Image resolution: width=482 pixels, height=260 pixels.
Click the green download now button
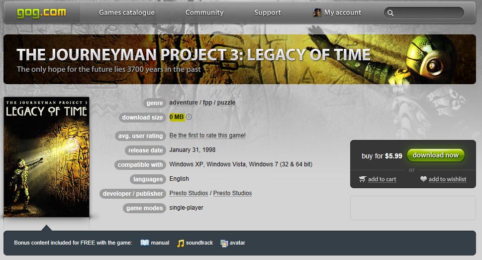click(x=436, y=155)
